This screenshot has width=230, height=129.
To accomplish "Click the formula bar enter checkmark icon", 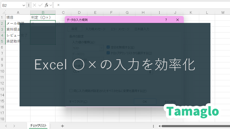I will 40,5.
